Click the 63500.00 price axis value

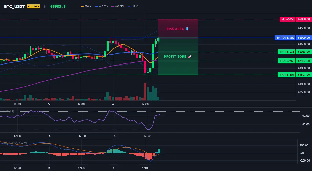coord(304,44)
